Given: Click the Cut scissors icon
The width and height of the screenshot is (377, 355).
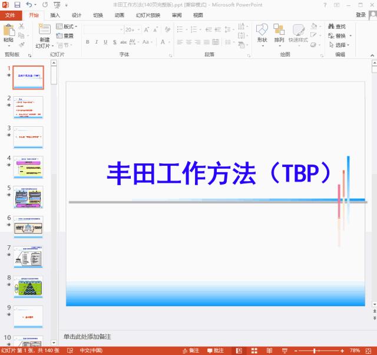Looking at the screenshot, I should tap(21, 26).
